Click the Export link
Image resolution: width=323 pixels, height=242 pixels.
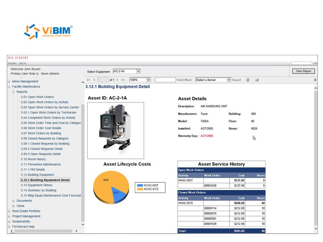point(237,80)
